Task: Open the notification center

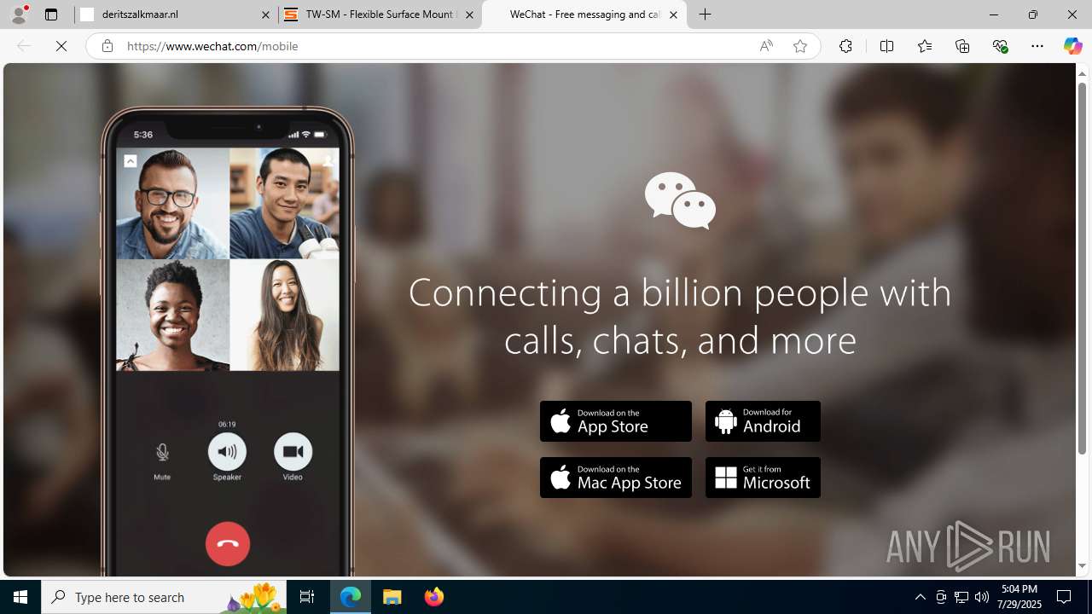Action: point(1065,597)
